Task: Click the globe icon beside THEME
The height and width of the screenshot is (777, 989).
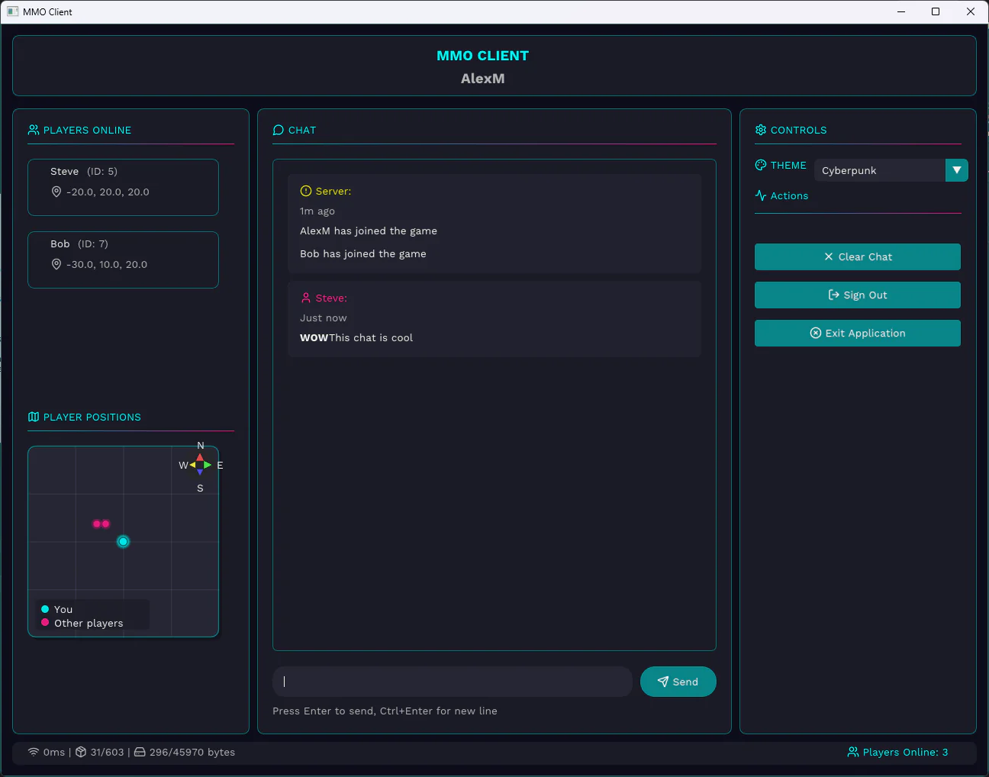Action: pyautogui.click(x=760, y=165)
